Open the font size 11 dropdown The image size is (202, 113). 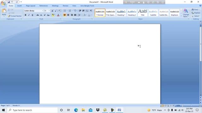point(49,11)
